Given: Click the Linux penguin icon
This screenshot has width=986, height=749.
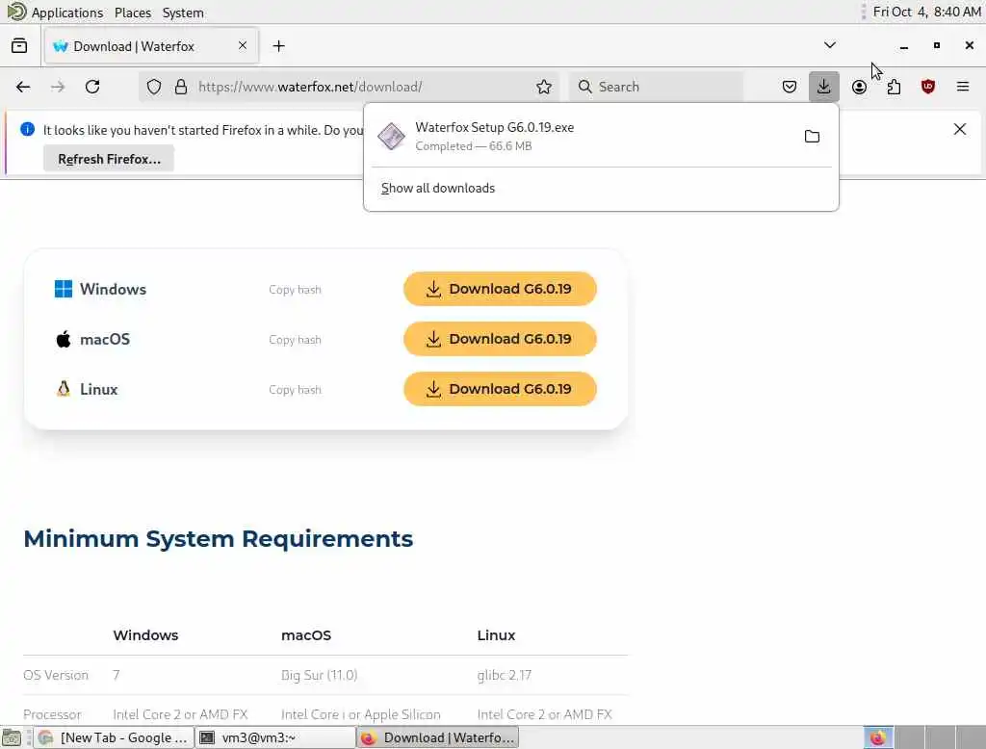Looking at the screenshot, I should [64, 389].
